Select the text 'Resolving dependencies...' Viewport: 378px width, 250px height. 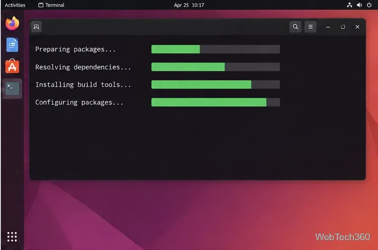pyautogui.click(x=83, y=67)
